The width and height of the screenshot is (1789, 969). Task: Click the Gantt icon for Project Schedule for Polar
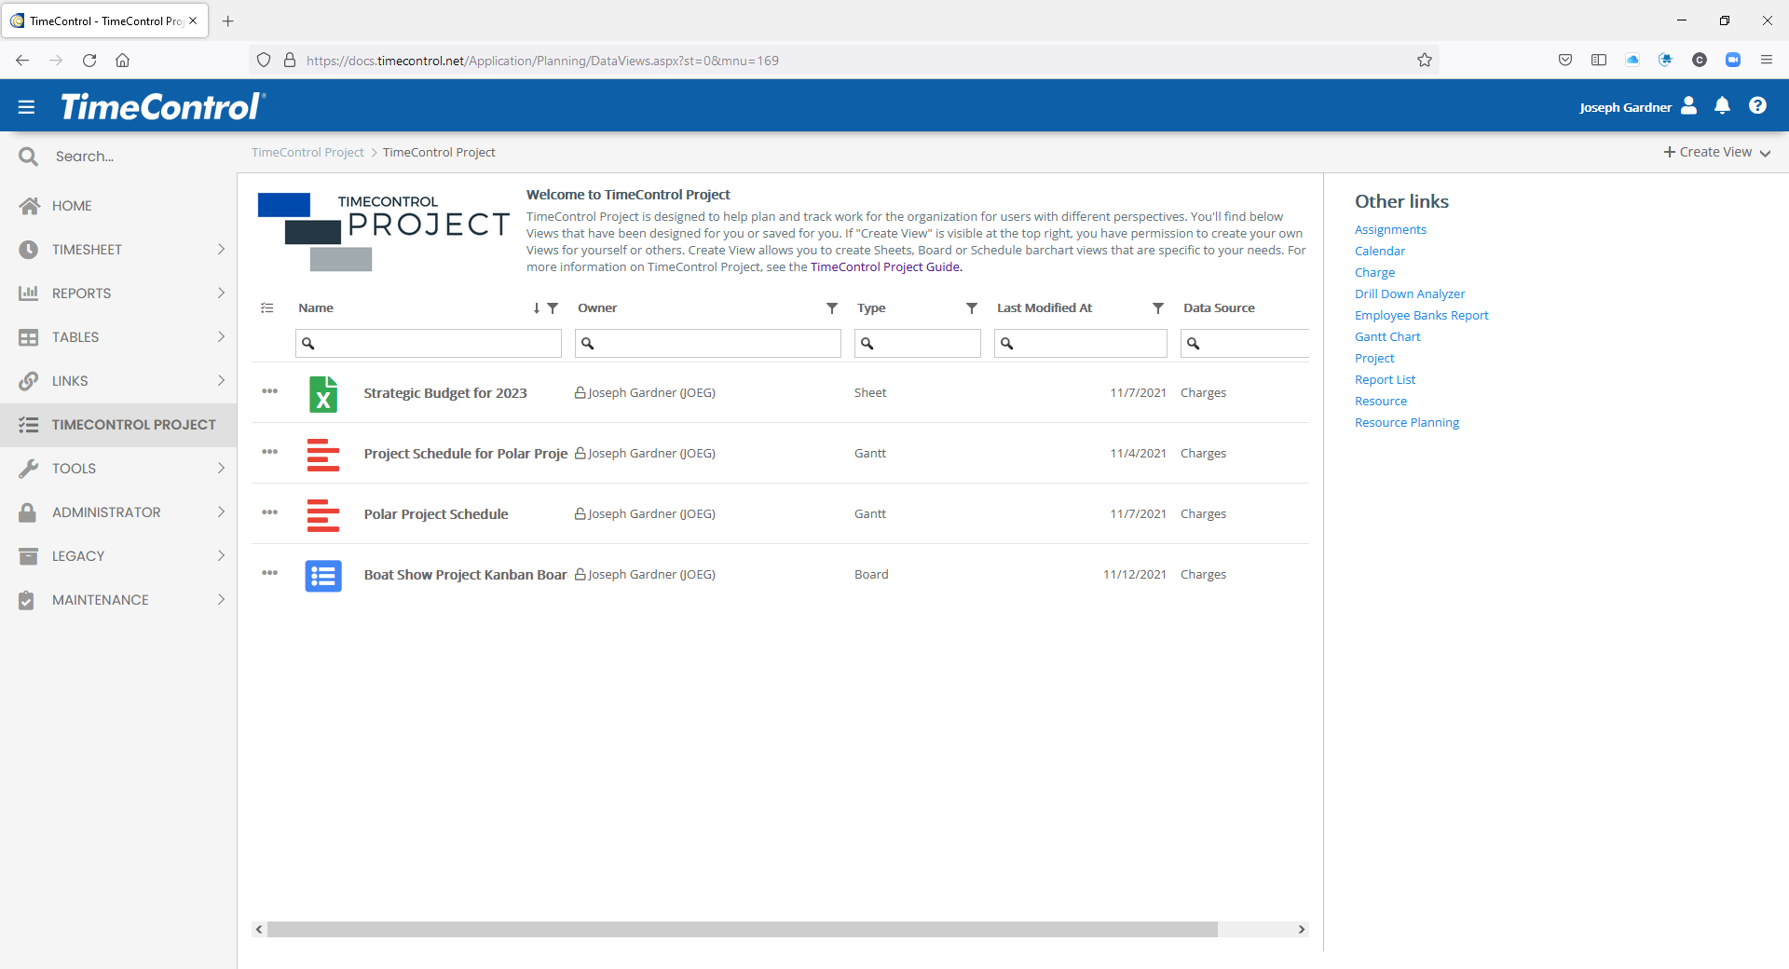[x=323, y=454]
